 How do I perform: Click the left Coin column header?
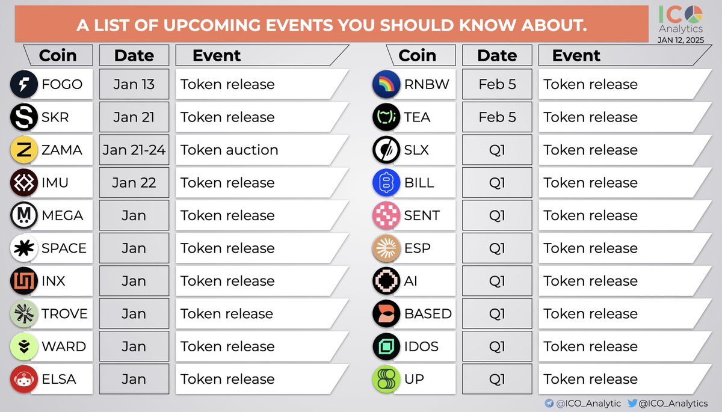[58, 55]
